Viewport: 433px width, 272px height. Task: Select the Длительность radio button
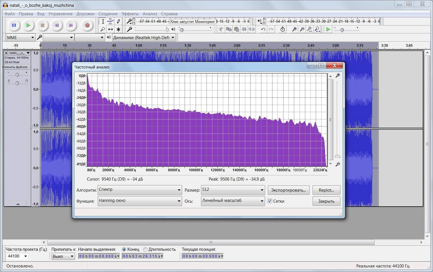coord(145,249)
